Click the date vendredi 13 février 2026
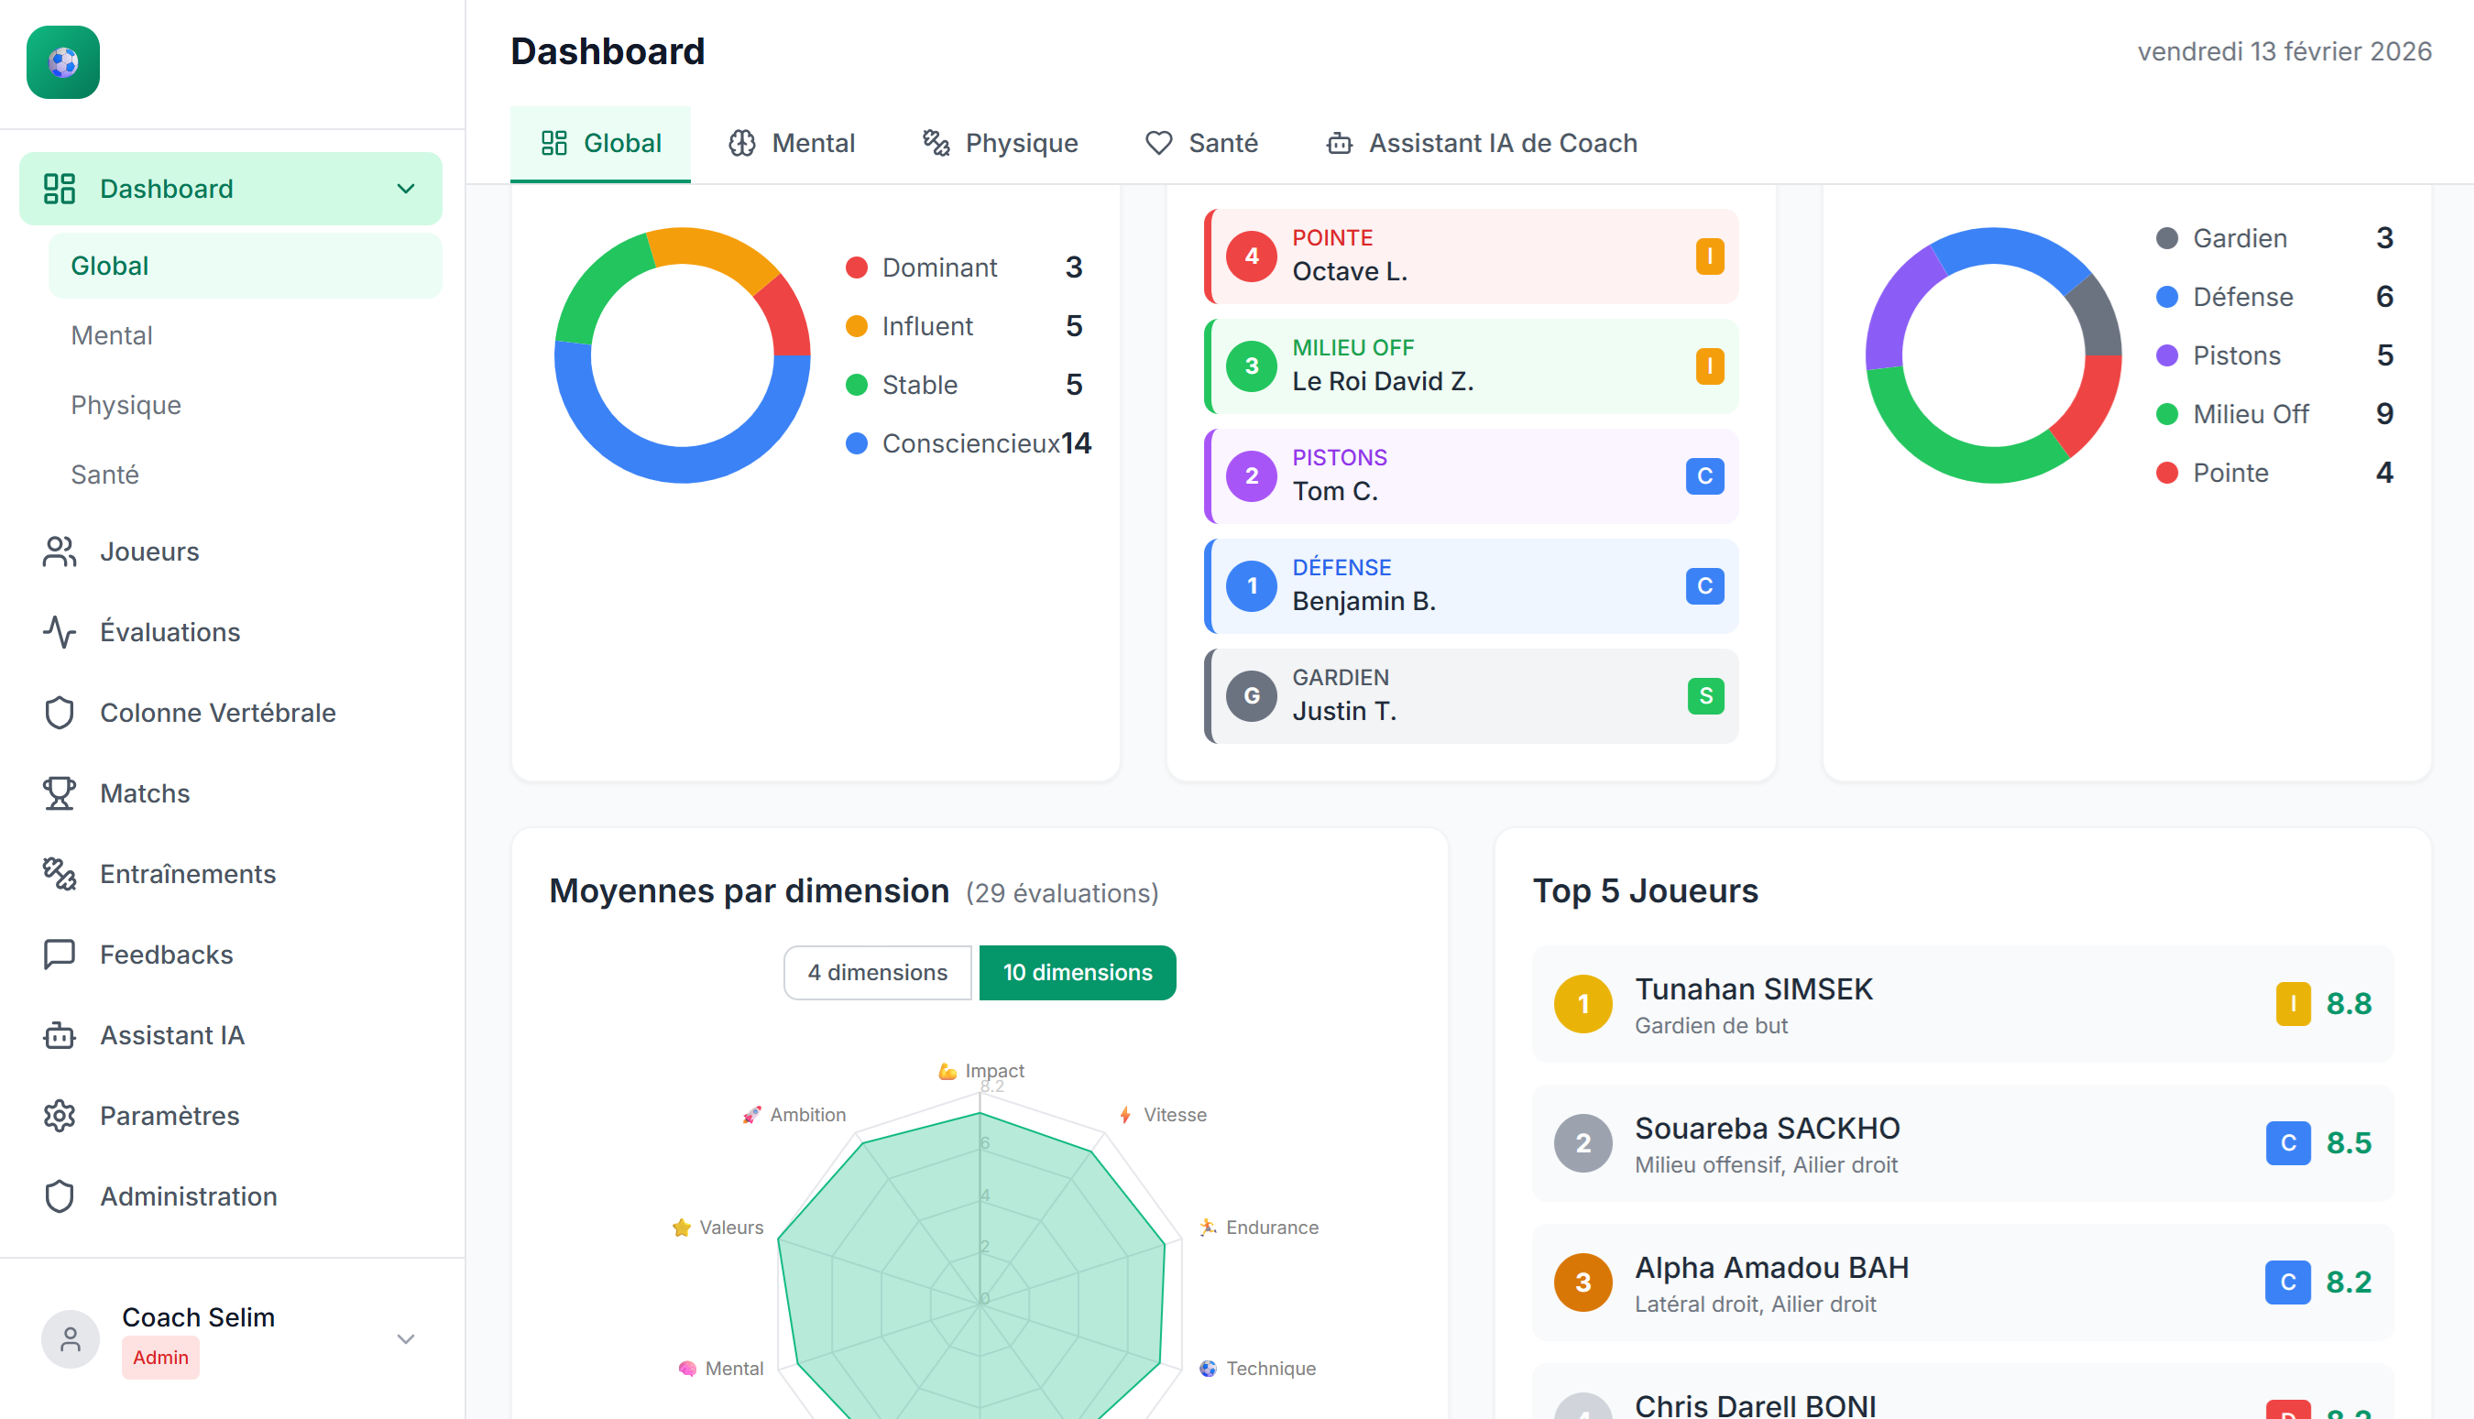 [2284, 51]
